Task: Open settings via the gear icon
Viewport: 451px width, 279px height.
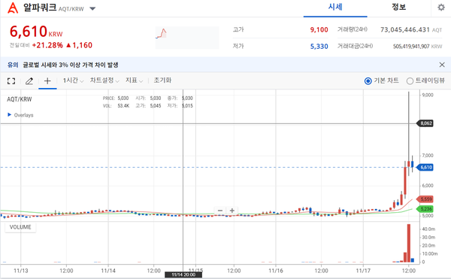Action: [x=441, y=8]
